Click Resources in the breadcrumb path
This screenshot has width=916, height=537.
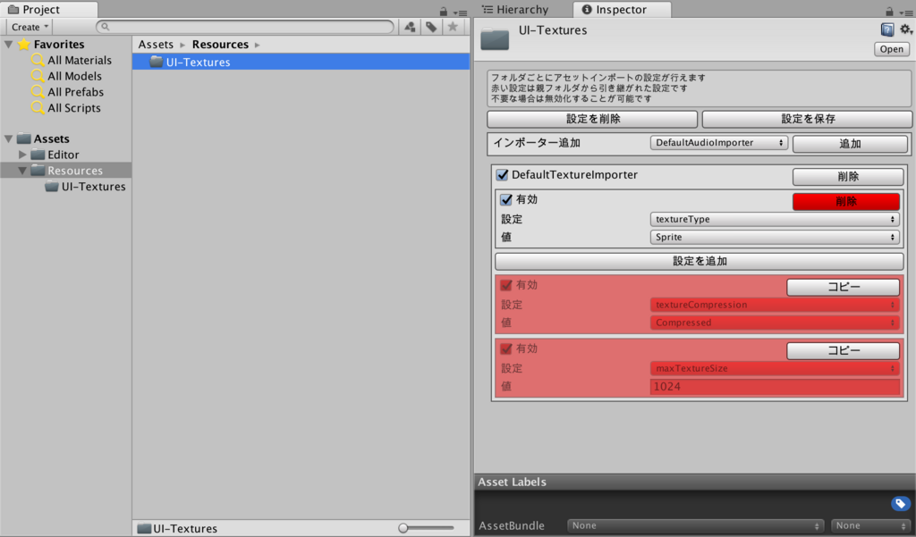pos(220,45)
